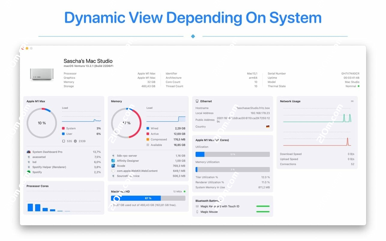Click the Magic Mouse icon
The height and width of the screenshot is (241, 386).
click(x=197, y=212)
